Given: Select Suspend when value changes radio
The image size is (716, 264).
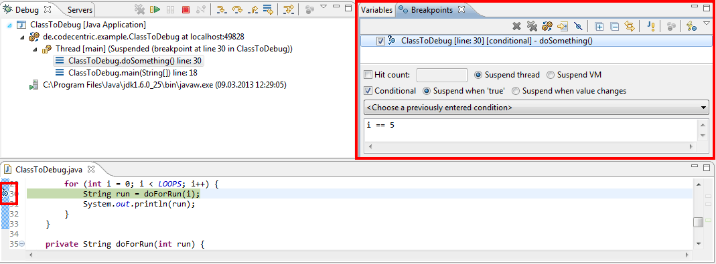Looking at the screenshot, I should pyautogui.click(x=516, y=91).
